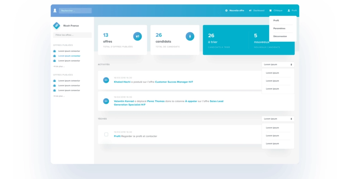Click the megaphone icon on offres card
This screenshot has height=179, width=350.
pos(137,36)
